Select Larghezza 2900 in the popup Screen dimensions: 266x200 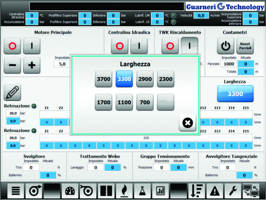coord(145,79)
